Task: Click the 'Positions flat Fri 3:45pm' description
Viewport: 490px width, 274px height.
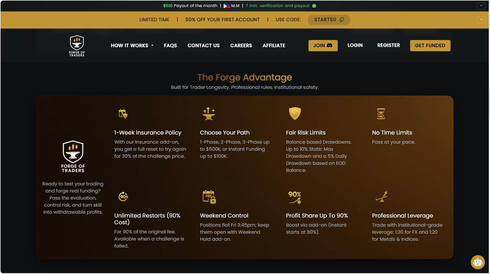Action: coord(235,232)
